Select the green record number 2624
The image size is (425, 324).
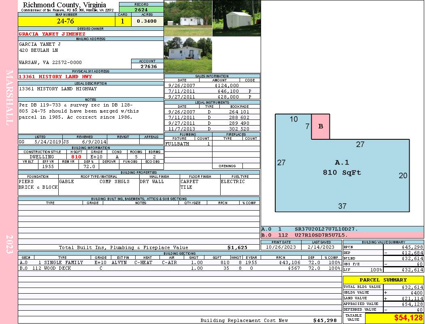coord(141,9)
